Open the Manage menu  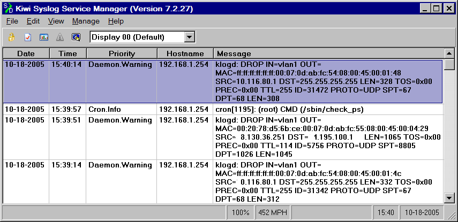click(86, 21)
